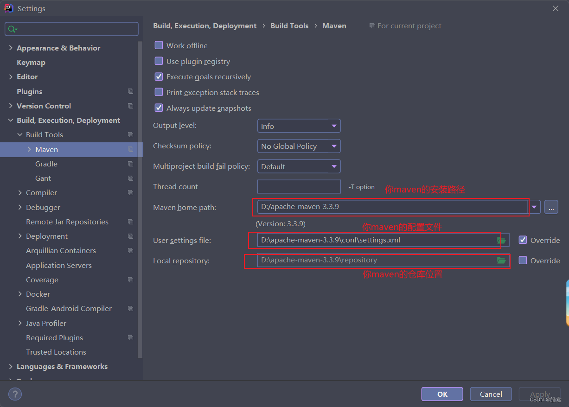Click the project-level icon beside Coverage

[x=130, y=280]
